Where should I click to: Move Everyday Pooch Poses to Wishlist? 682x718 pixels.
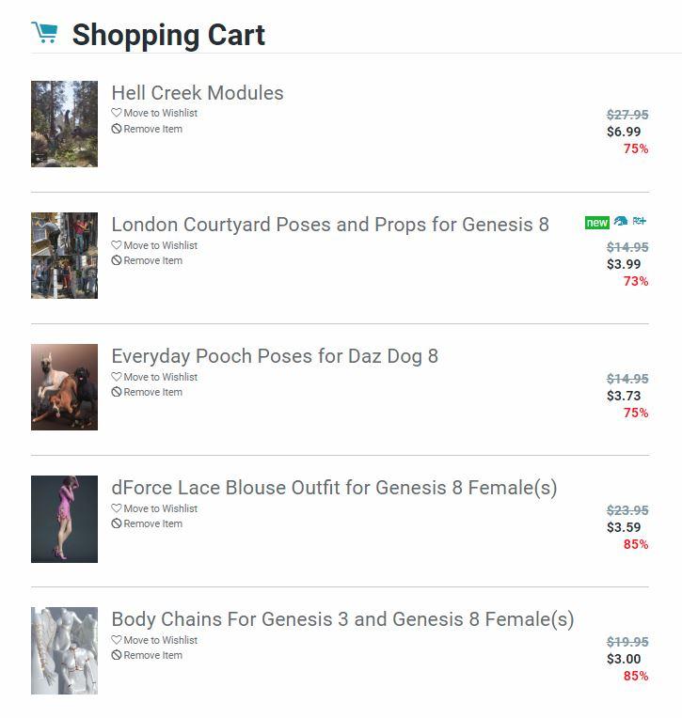160,377
